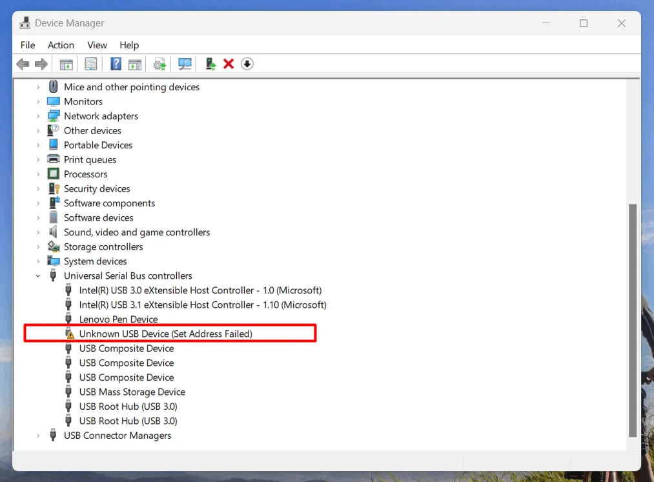The image size is (654, 482).
Task: Select Intel(R) USB 3.1 eXtensible Host Controller
Action: (x=203, y=305)
